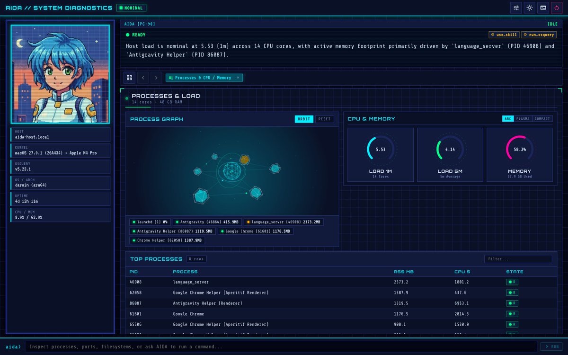Click the use_skill tool badge

504,35
